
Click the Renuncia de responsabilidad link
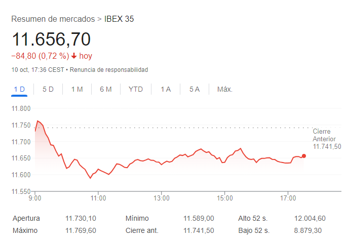108,69
